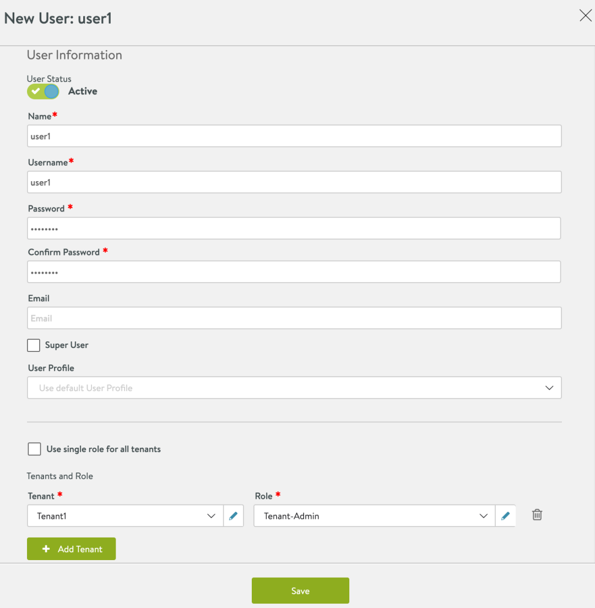This screenshot has width=595, height=608.
Task: Click the plus icon on Add Tenant
Action: 46,549
